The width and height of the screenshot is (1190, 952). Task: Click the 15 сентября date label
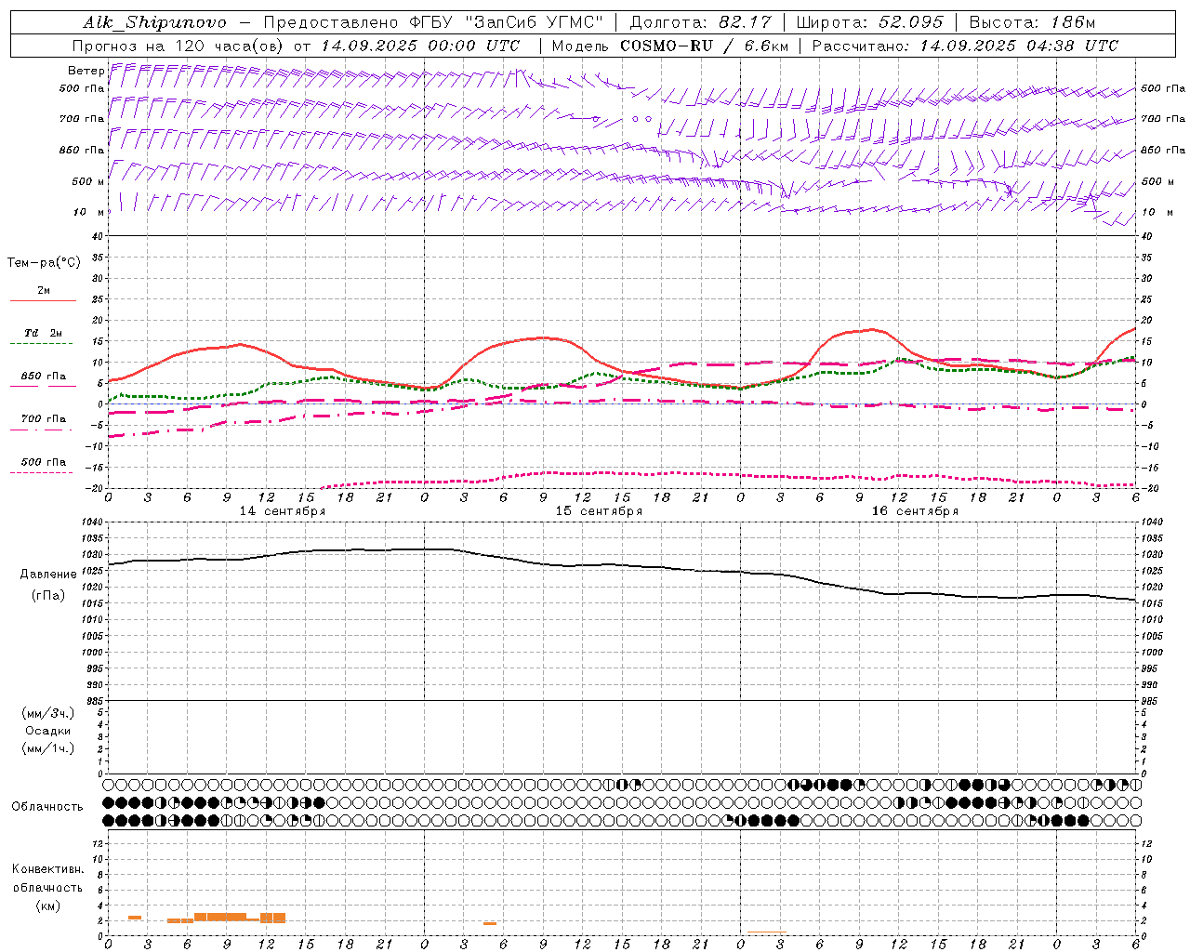(599, 511)
